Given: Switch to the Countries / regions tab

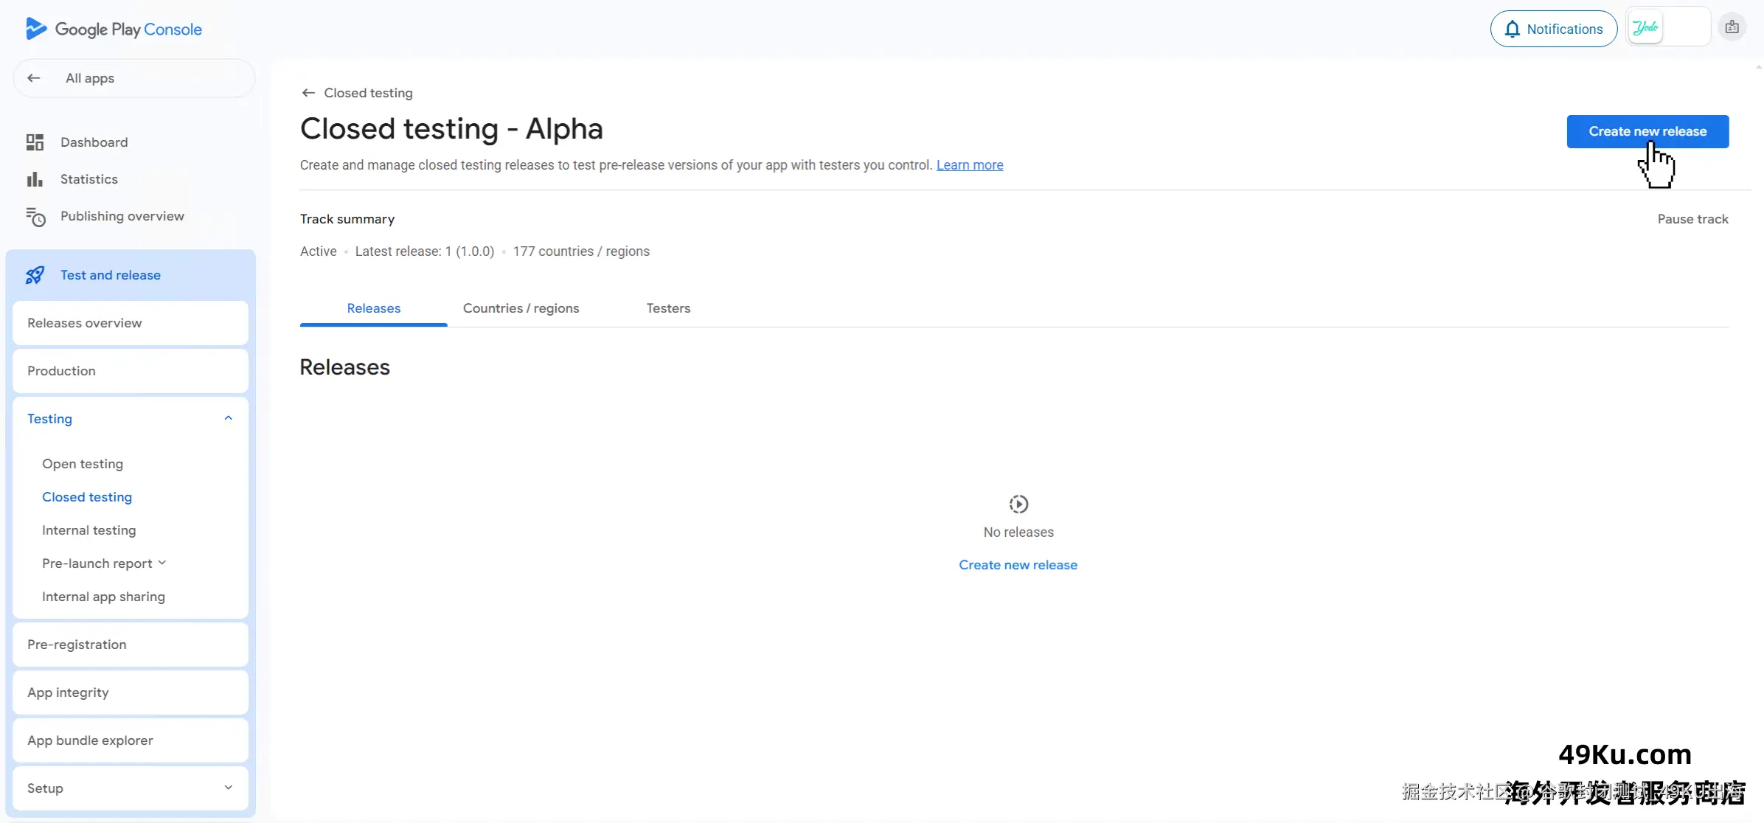Looking at the screenshot, I should click(x=521, y=308).
